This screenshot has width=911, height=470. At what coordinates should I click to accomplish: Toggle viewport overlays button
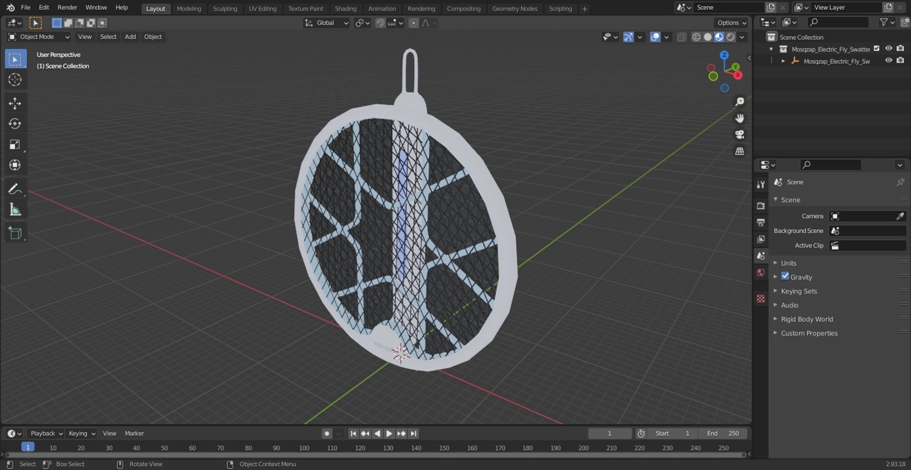click(x=655, y=37)
